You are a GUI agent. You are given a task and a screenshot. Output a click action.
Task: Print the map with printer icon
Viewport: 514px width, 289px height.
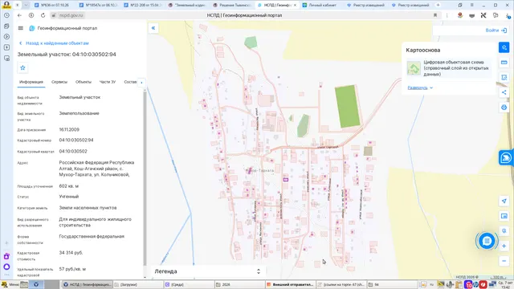[x=504, y=108]
